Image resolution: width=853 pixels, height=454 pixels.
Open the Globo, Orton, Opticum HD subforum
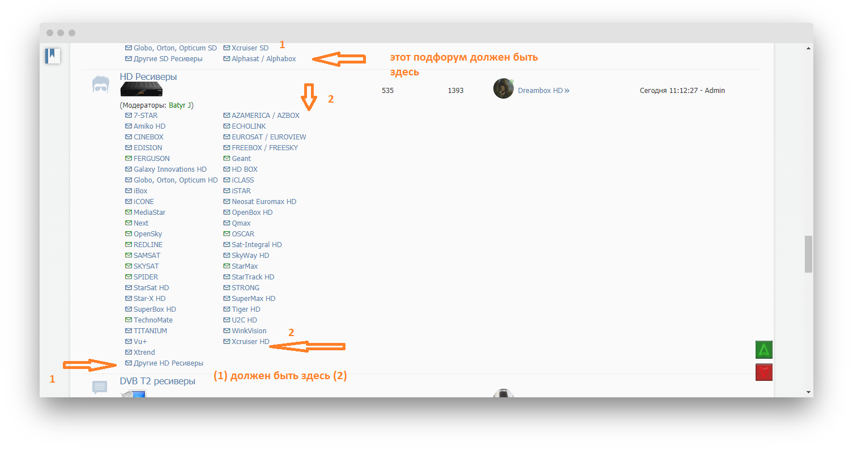click(176, 180)
